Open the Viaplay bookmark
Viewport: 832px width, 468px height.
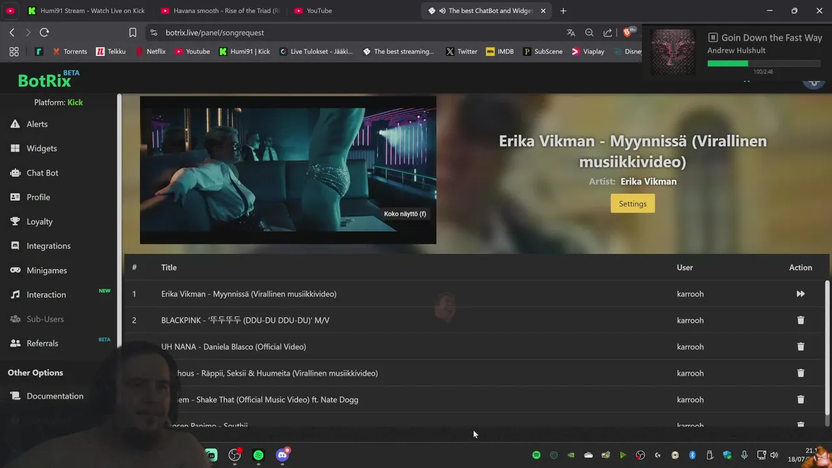click(588, 51)
